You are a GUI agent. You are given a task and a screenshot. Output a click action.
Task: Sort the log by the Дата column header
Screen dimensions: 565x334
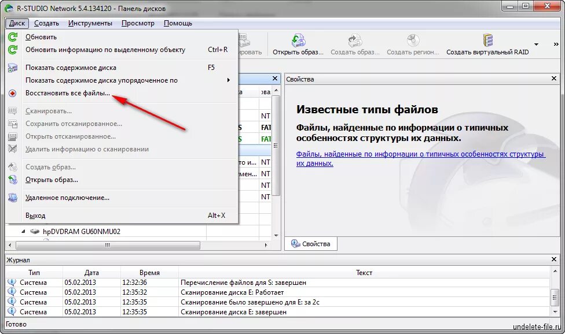(x=91, y=273)
